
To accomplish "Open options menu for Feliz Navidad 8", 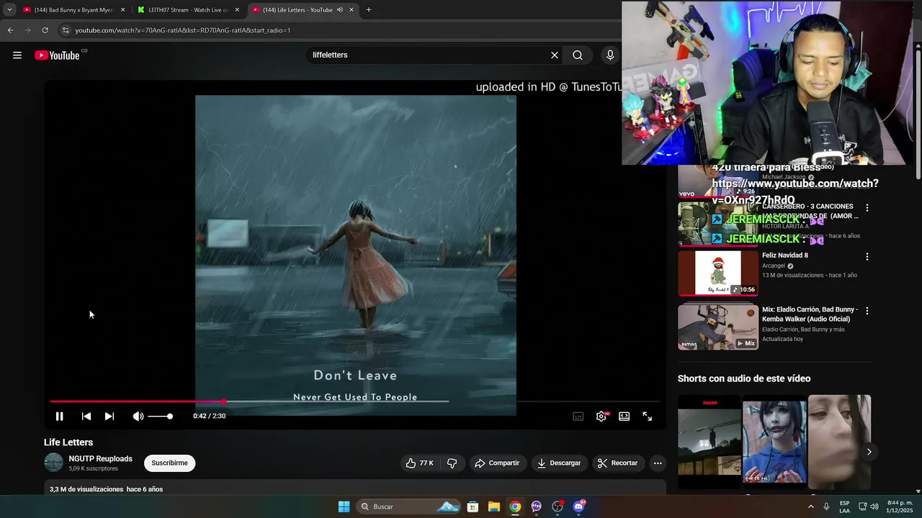I will click(x=867, y=257).
